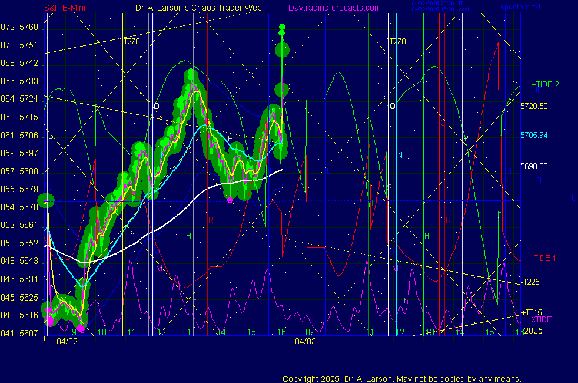Viewport: 578px width, 383px height.
Task: Click the 5690.38 white price value
Action: click(x=534, y=166)
